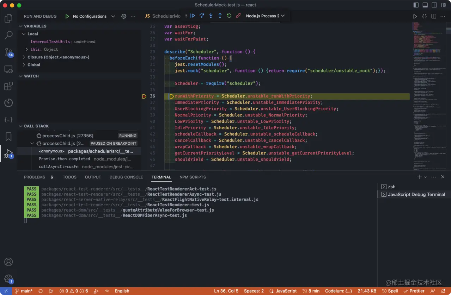Screen dimensions: 451x295
Task: Close the bottom panel with X
Action: (443, 177)
